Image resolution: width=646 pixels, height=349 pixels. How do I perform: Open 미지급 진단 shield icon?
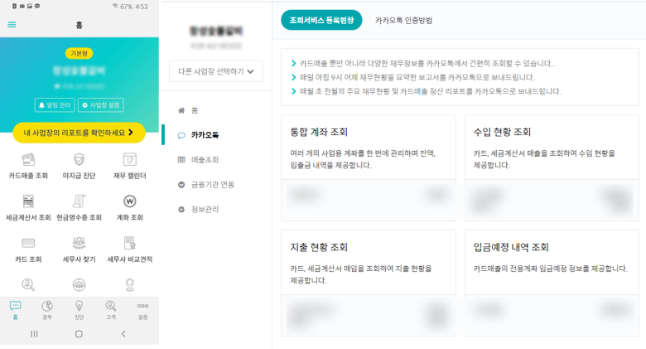(x=79, y=159)
